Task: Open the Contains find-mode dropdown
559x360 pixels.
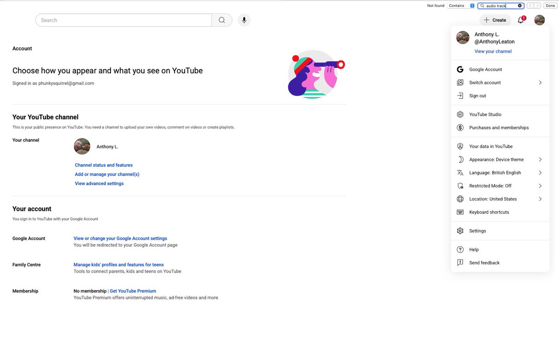Action: tap(461, 6)
